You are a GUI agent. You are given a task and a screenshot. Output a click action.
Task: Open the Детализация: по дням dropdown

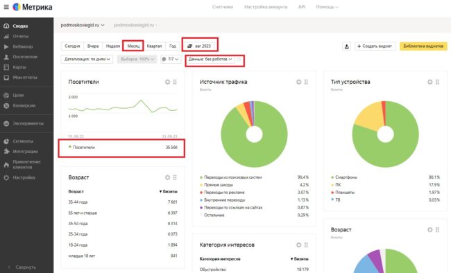87,59
